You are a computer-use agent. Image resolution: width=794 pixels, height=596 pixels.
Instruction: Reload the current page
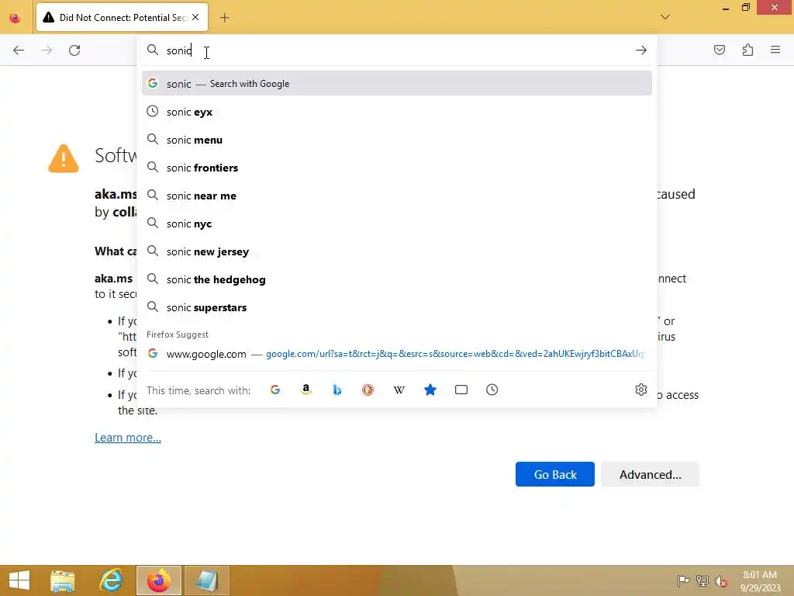click(74, 50)
